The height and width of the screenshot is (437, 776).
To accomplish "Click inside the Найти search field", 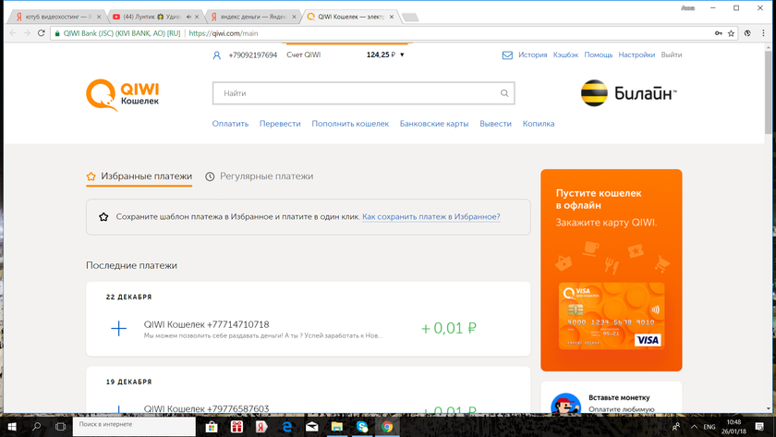I will pyautogui.click(x=356, y=93).
